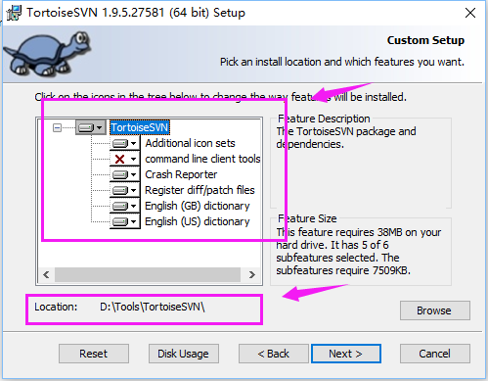Open English (GB) dictionary install dropdown

pyautogui.click(x=124, y=206)
